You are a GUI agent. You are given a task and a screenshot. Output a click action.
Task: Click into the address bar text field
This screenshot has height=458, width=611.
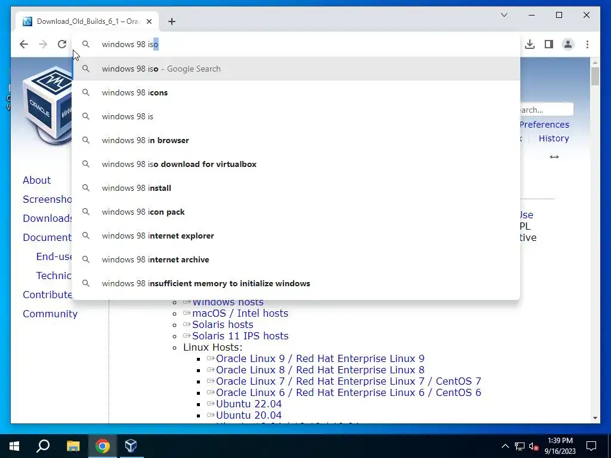pyautogui.click(x=296, y=44)
